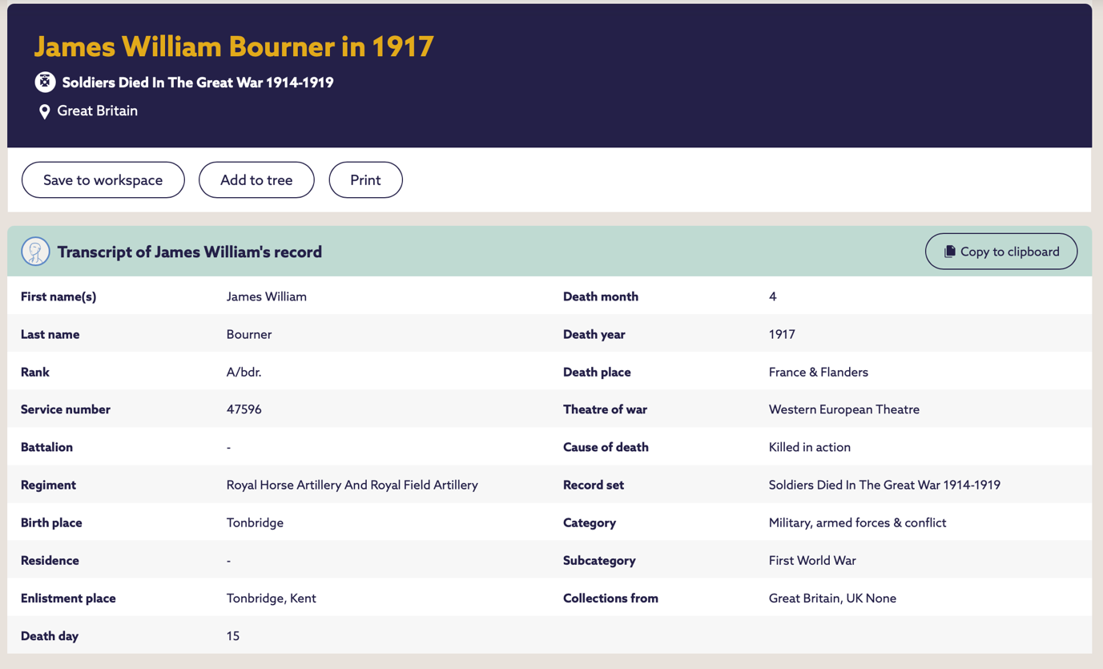This screenshot has height=669, width=1103.
Task: Click the regiment value Royal Horse Artillery
Action: 352,485
